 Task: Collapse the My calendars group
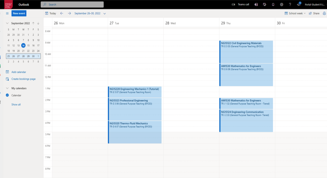pos(7,88)
